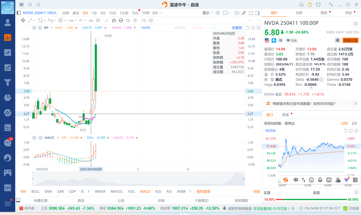
Task: Enable the magnet snap drawing tool
Action: (114, 20)
